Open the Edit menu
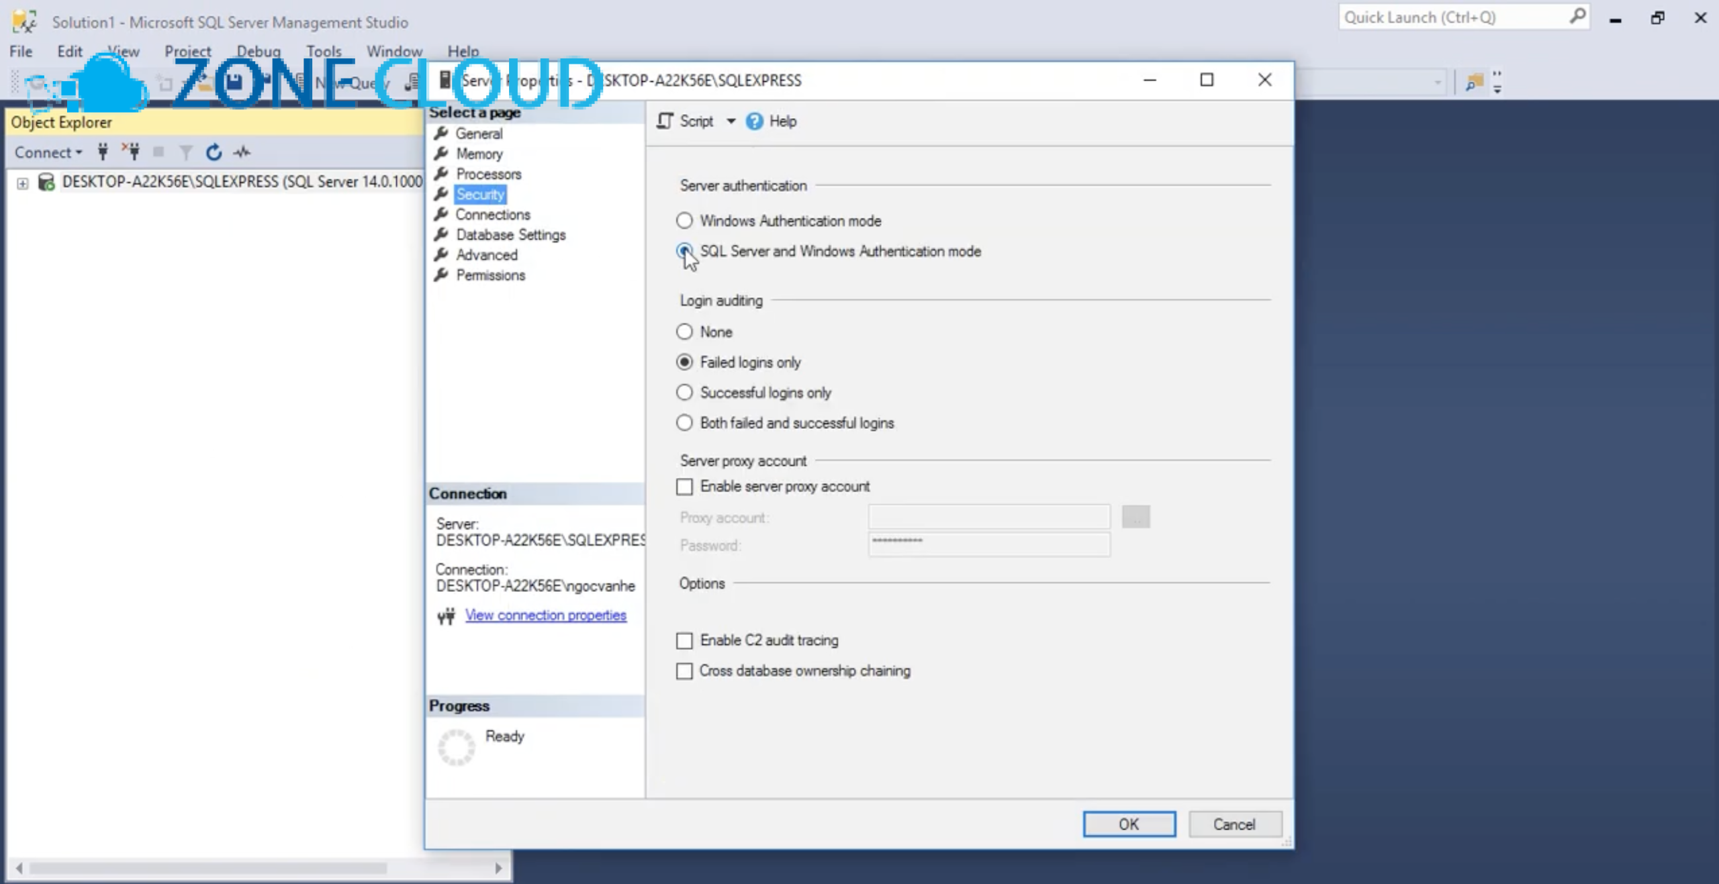Viewport: 1719px width, 884px height. pos(70,51)
